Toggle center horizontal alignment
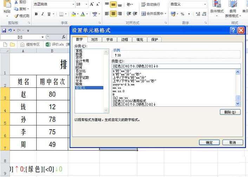This screenshot has height=177, width=248. [x=113, y=14]
